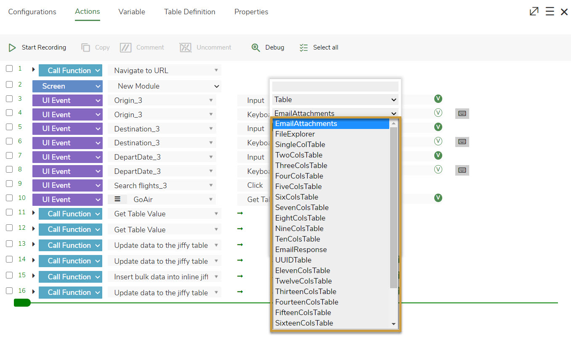Click the keyboard icon on row 4

pyautogui.click(x=462, y=113)
